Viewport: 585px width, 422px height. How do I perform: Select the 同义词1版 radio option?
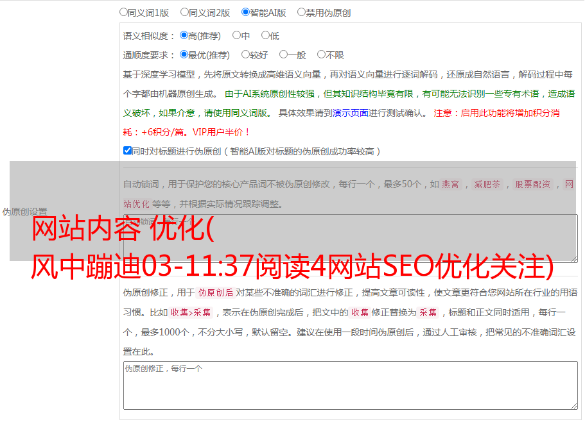coord(123,12)
